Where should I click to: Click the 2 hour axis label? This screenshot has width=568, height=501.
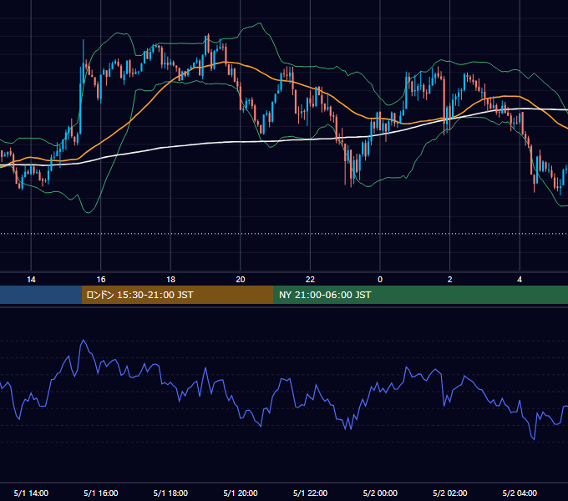[x=450, y=280]
